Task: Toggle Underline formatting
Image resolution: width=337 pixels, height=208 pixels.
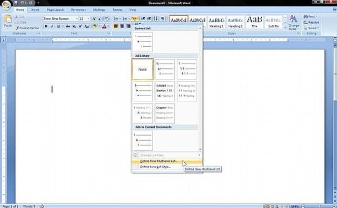Action: 58,26
